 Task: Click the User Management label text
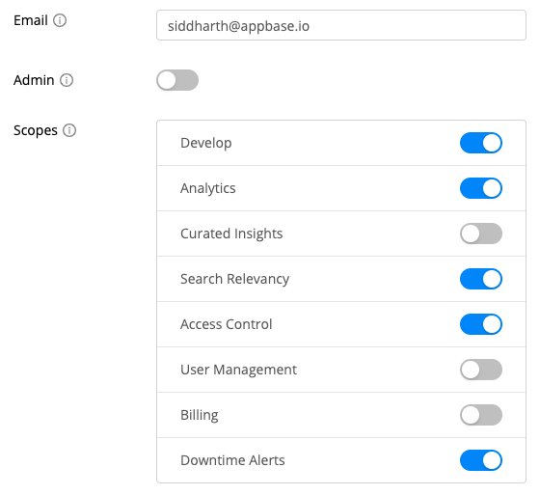click(238, 370)
